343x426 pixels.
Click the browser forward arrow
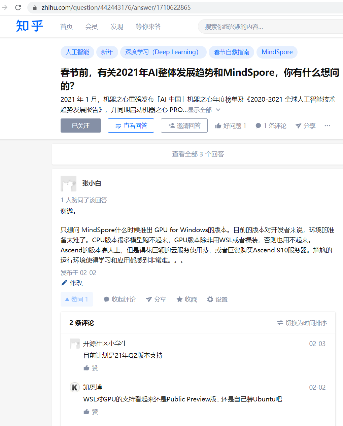coord(4,7)
